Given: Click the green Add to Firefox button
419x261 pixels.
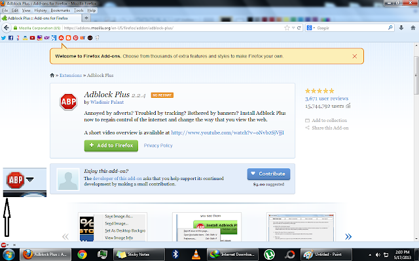Looking at the screenshot, I should pyautogui.click(x=111, y=146).
